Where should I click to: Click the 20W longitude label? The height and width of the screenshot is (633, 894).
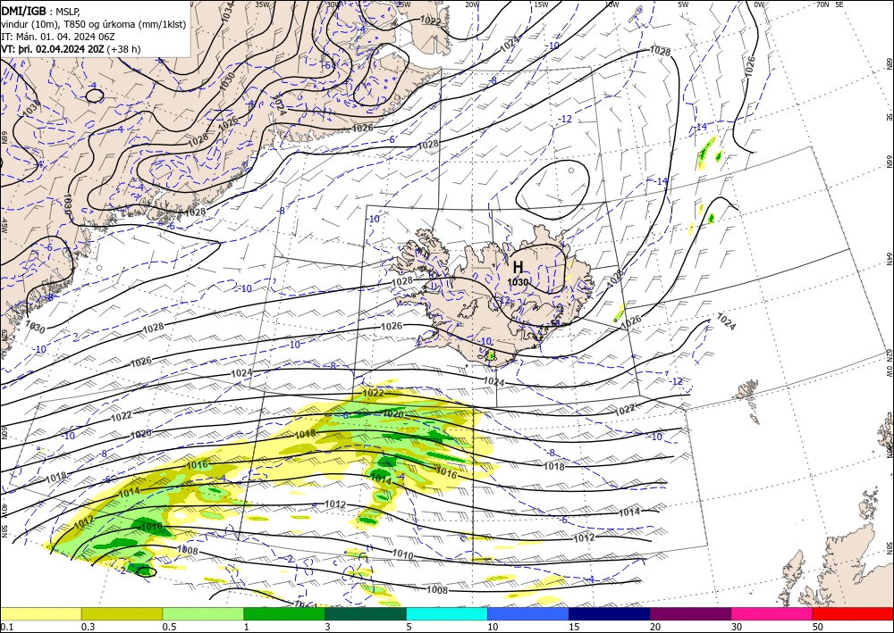click(x=471, y=4)
